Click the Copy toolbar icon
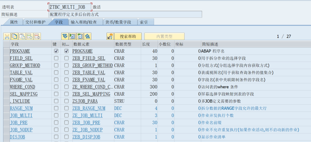 pos(14,36)
